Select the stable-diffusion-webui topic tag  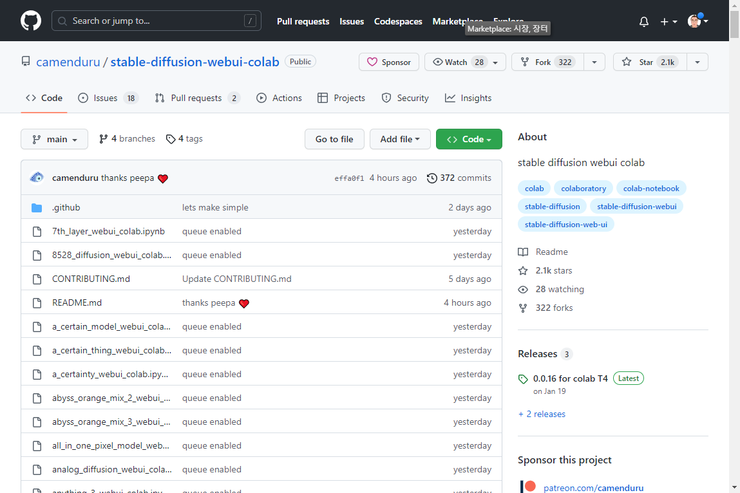click(x=637, y=206)
